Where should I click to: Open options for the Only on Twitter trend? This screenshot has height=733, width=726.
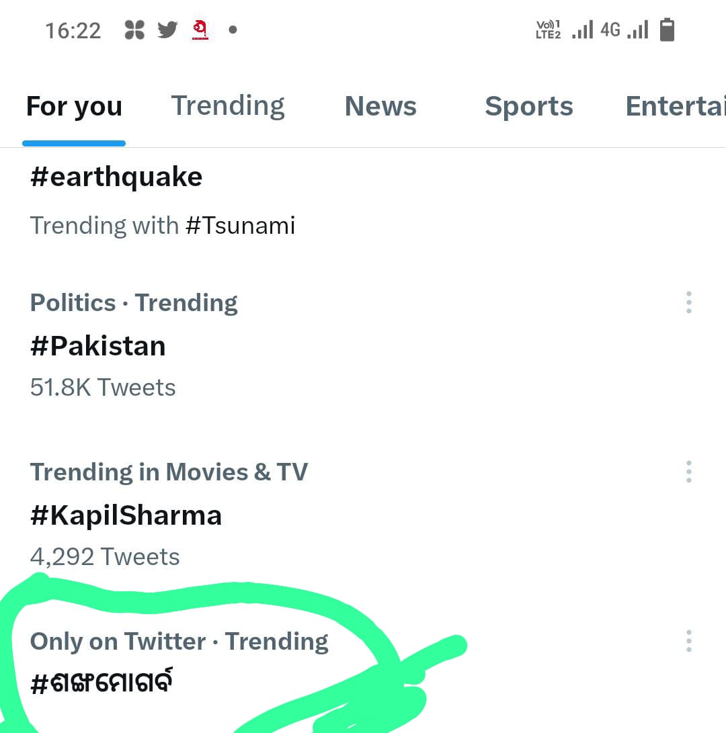688,641
